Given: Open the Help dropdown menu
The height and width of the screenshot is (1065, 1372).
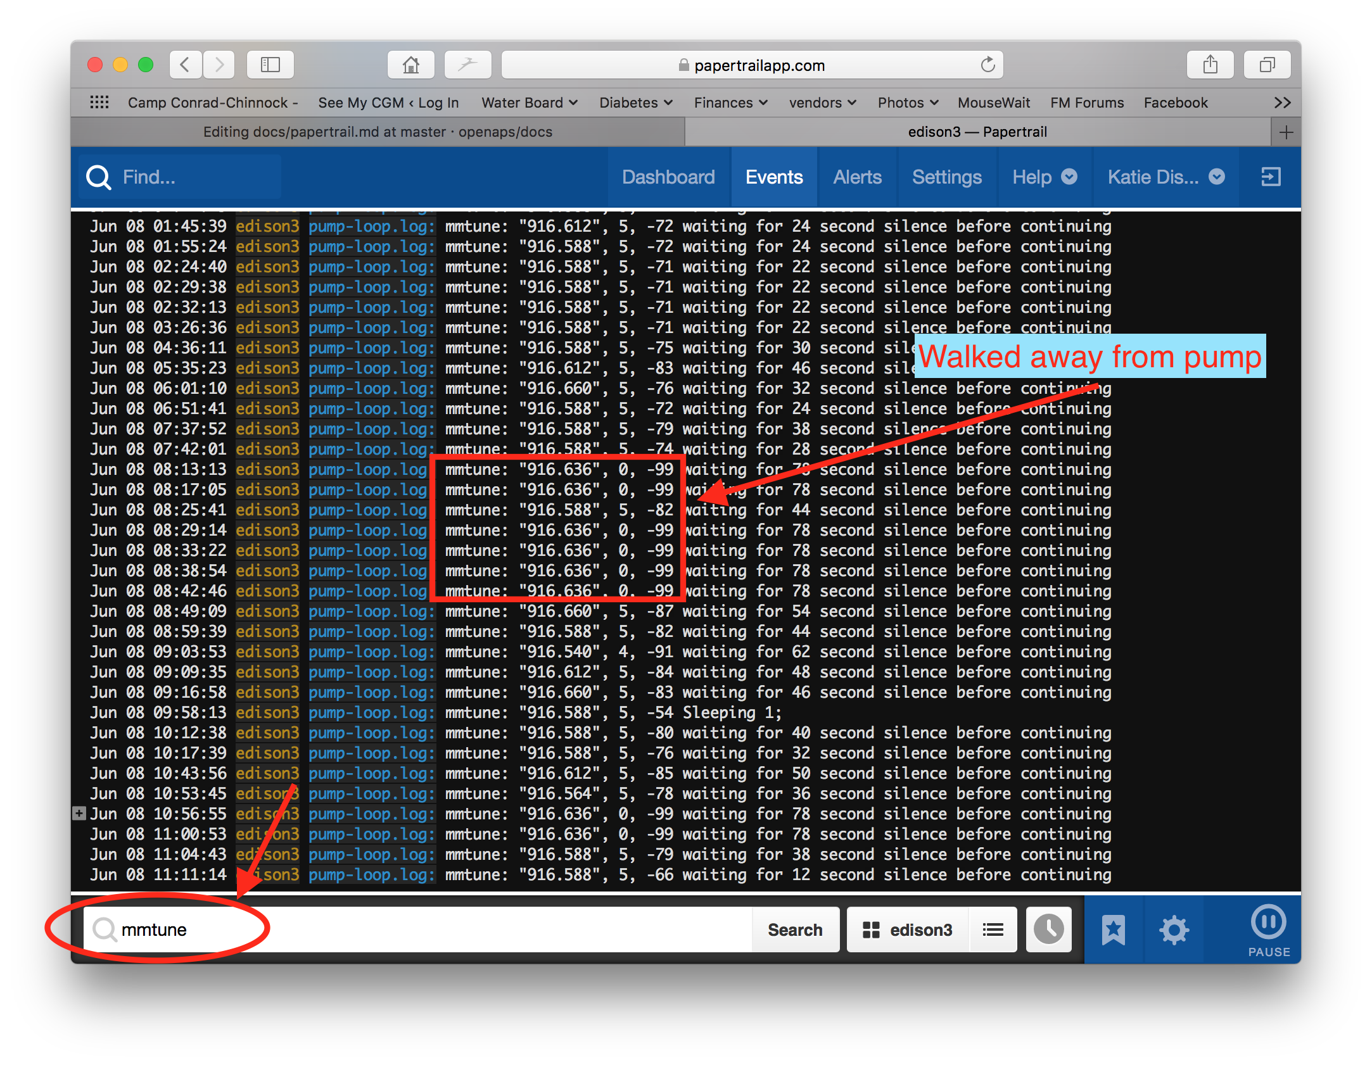Looking at the screenshot, I should coord(1045,177).
